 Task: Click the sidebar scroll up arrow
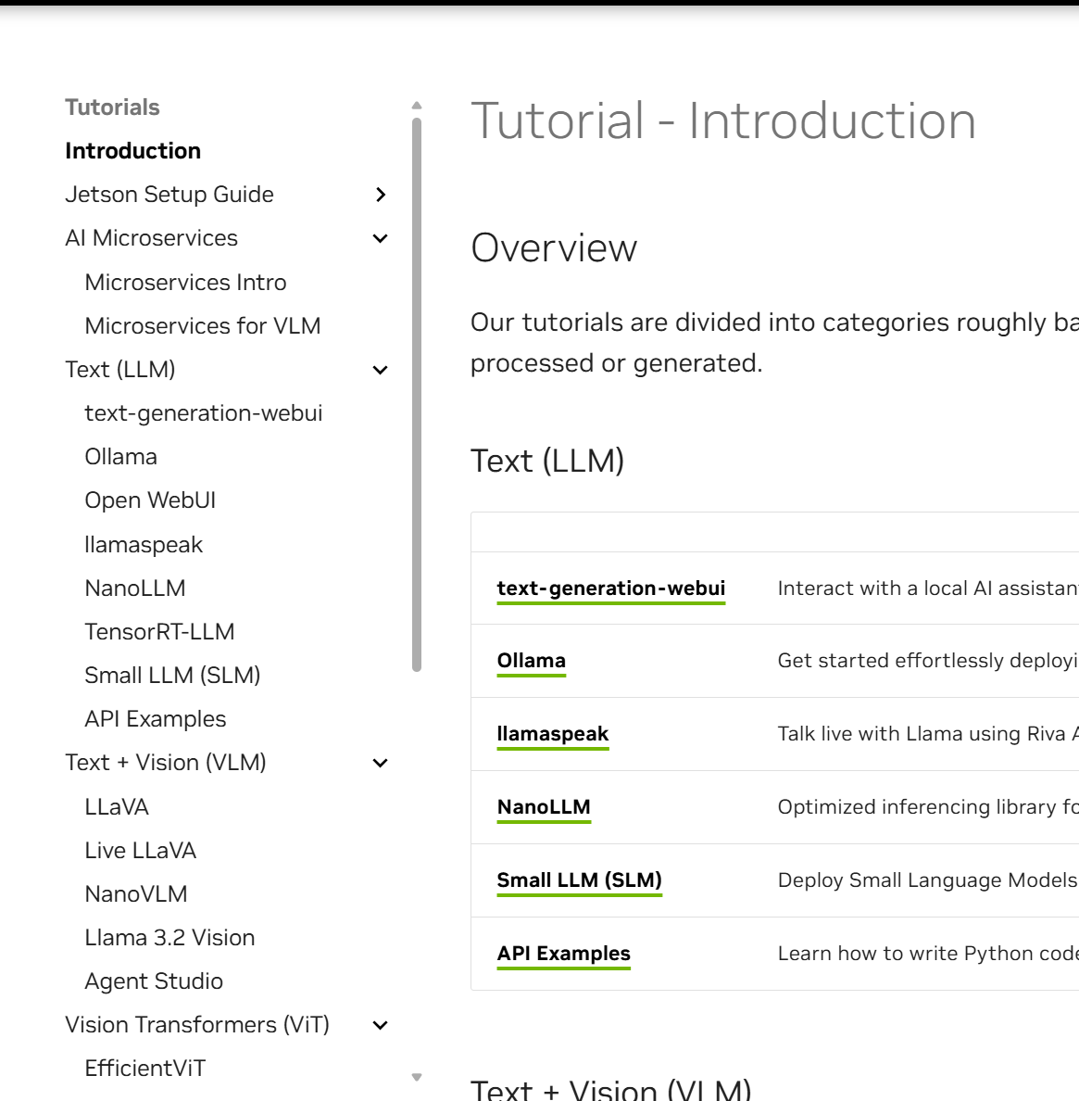tap(417, 106)
